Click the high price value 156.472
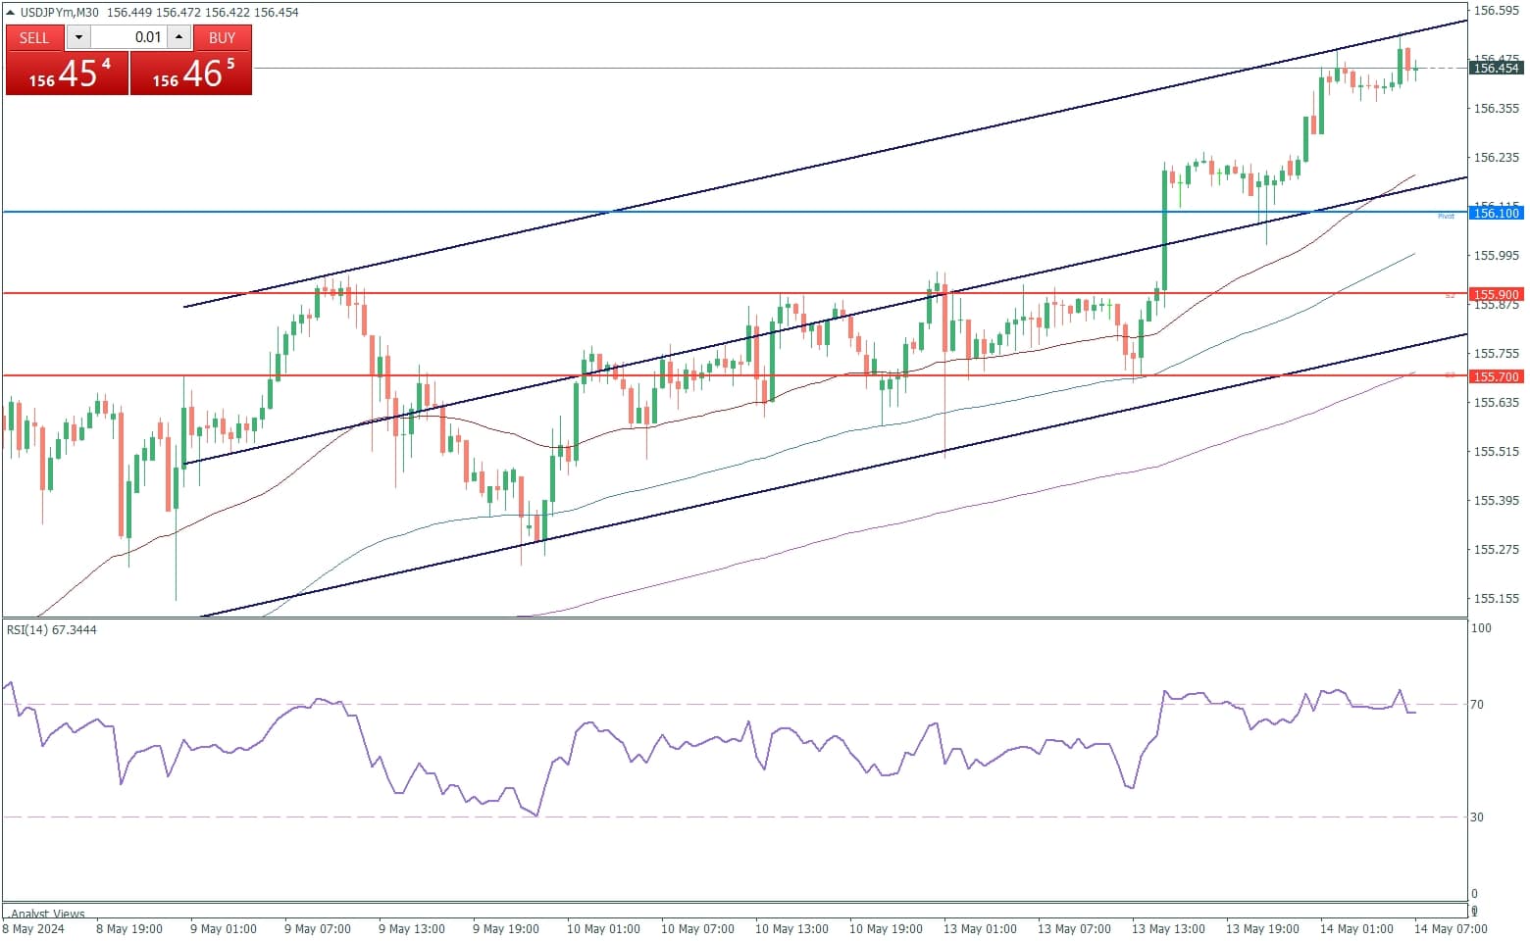 pos(178,13)
